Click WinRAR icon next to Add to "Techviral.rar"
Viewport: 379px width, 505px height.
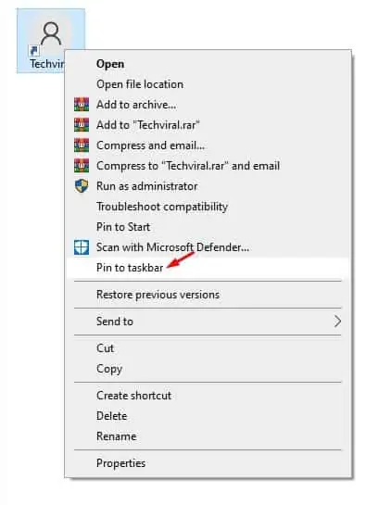tap(82, 125)
